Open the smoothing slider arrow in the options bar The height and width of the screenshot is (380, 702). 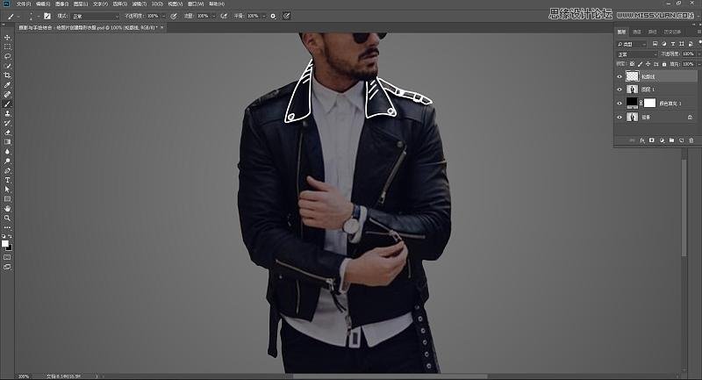(264, 16)
